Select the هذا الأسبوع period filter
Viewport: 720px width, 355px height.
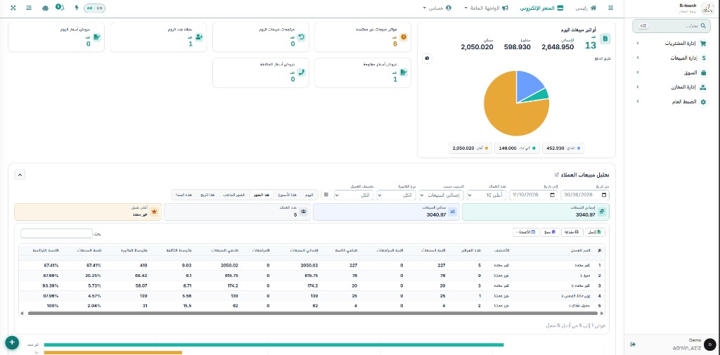click(x=288, y=195)
